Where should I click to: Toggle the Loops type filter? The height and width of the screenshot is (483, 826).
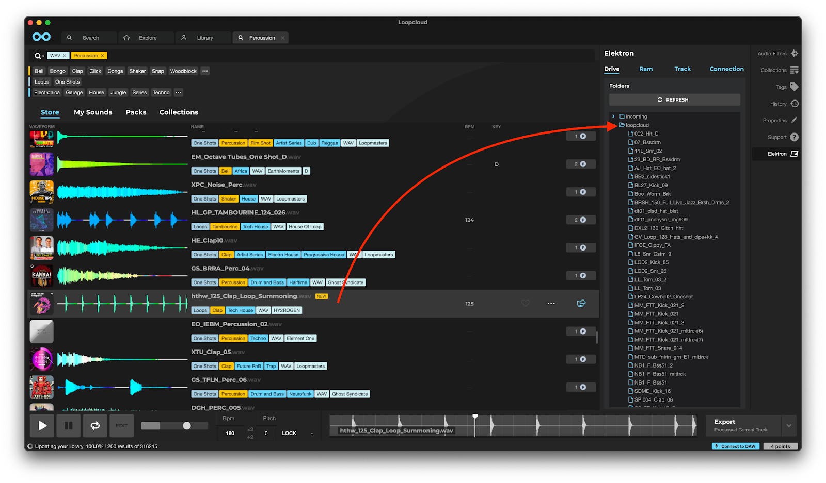click(42, 82)
